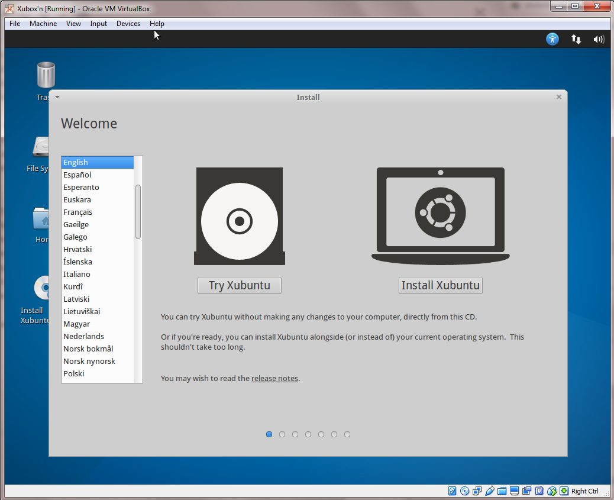Image resolution: width=614 pixels, height=500 pixels.
Task: Open the Machine menu
Action: [x=43, y=24]
